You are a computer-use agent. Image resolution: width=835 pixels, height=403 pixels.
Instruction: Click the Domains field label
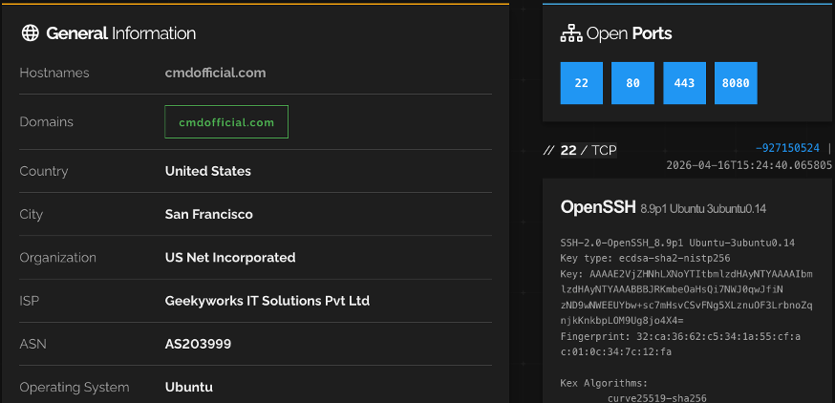46,122
